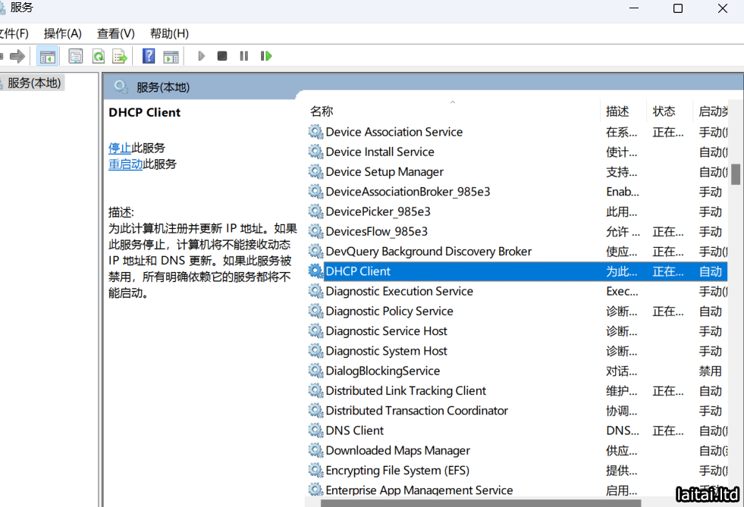
Task: Open the blue Help question-mark icon
Action: [149, 56]
